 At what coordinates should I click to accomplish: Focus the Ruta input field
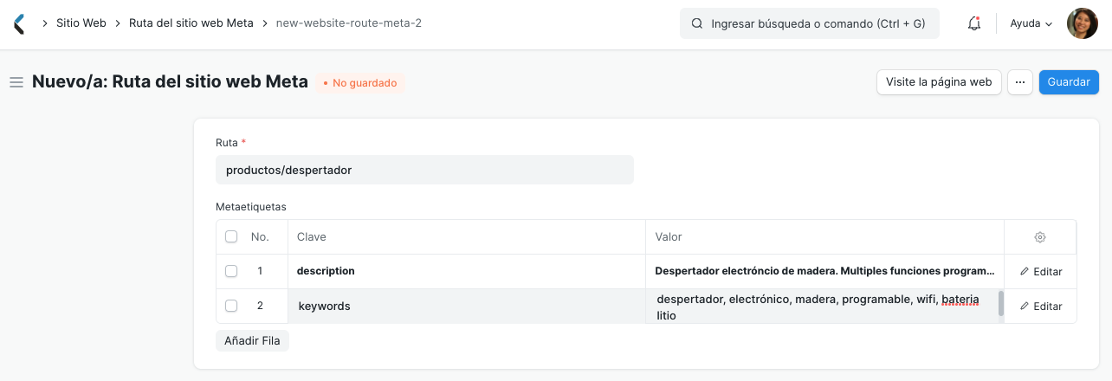424,170
